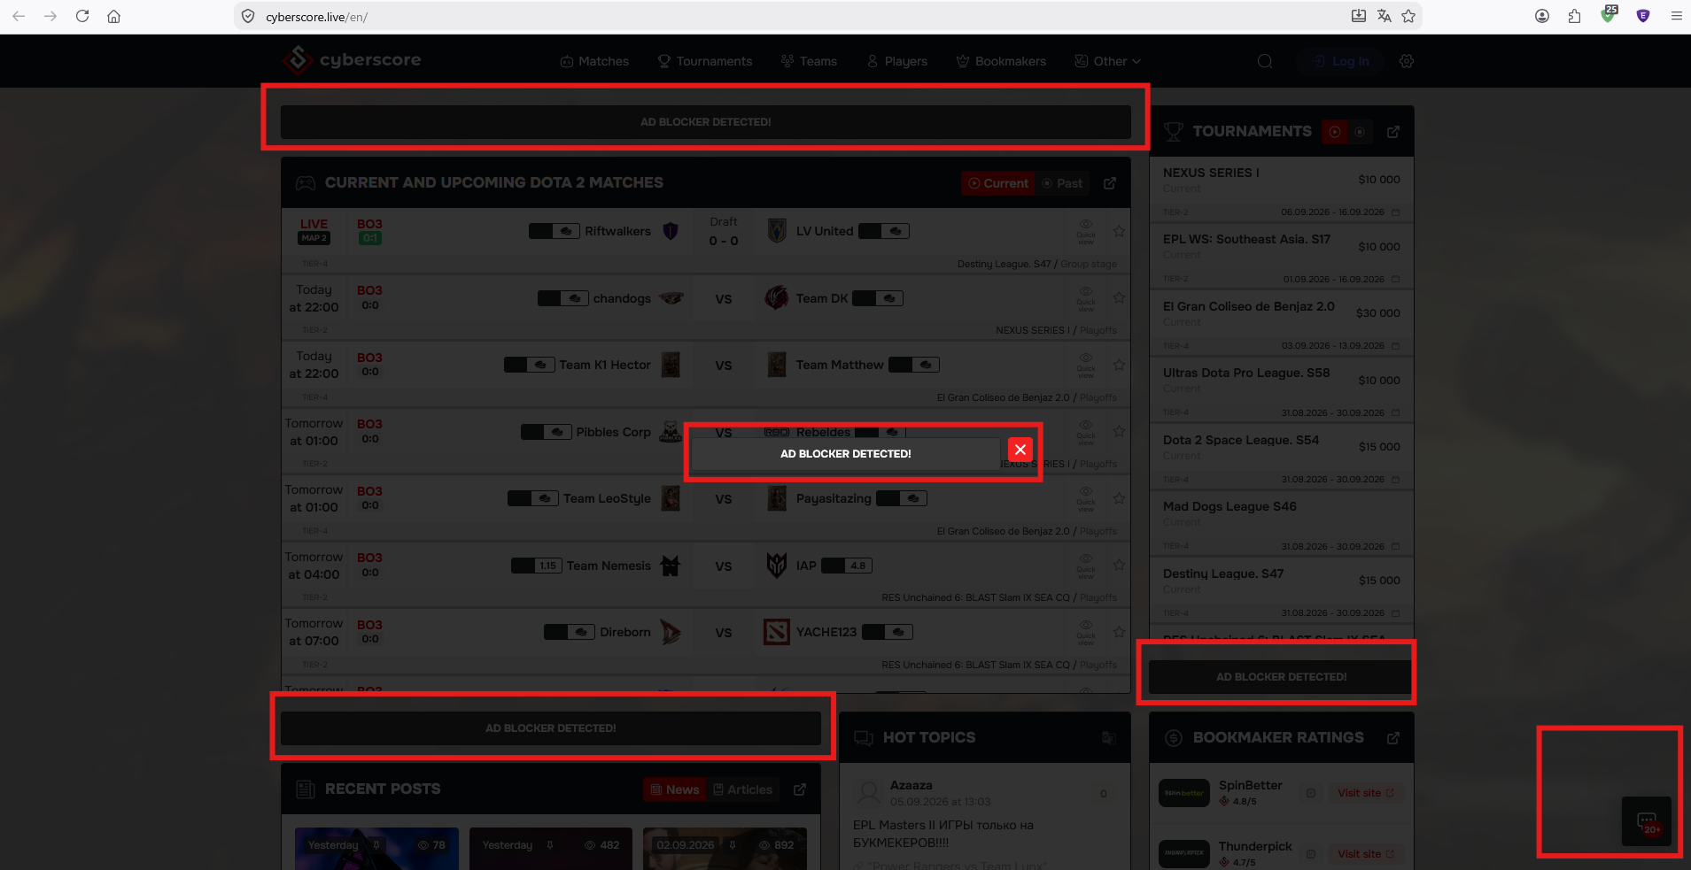Favorite the Team K1 Hector match
Screen dimensions: 1691x870
[x=1120, y=365]
